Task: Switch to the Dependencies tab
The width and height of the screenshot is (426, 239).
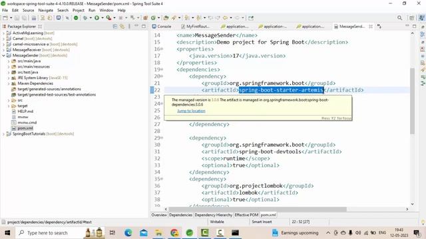Action: [180, 215]
